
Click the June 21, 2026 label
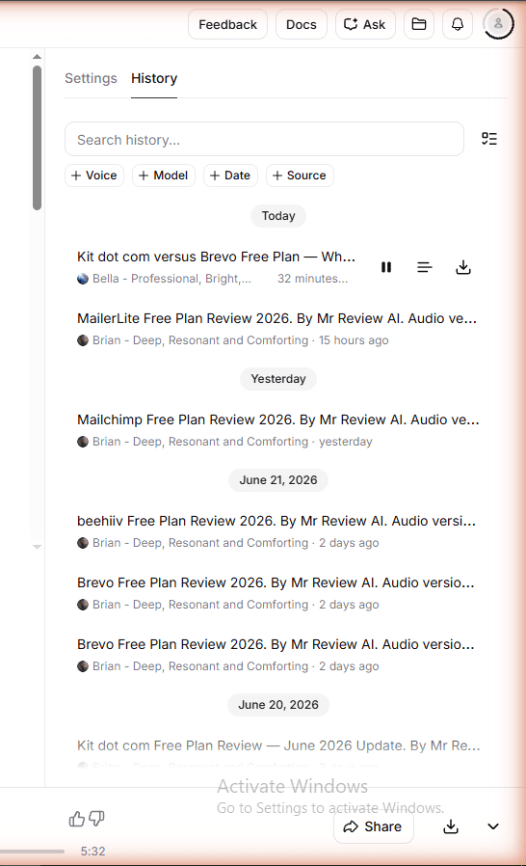278,480
